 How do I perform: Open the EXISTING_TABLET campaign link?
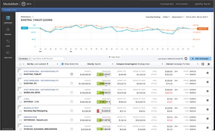coord(32,74)
